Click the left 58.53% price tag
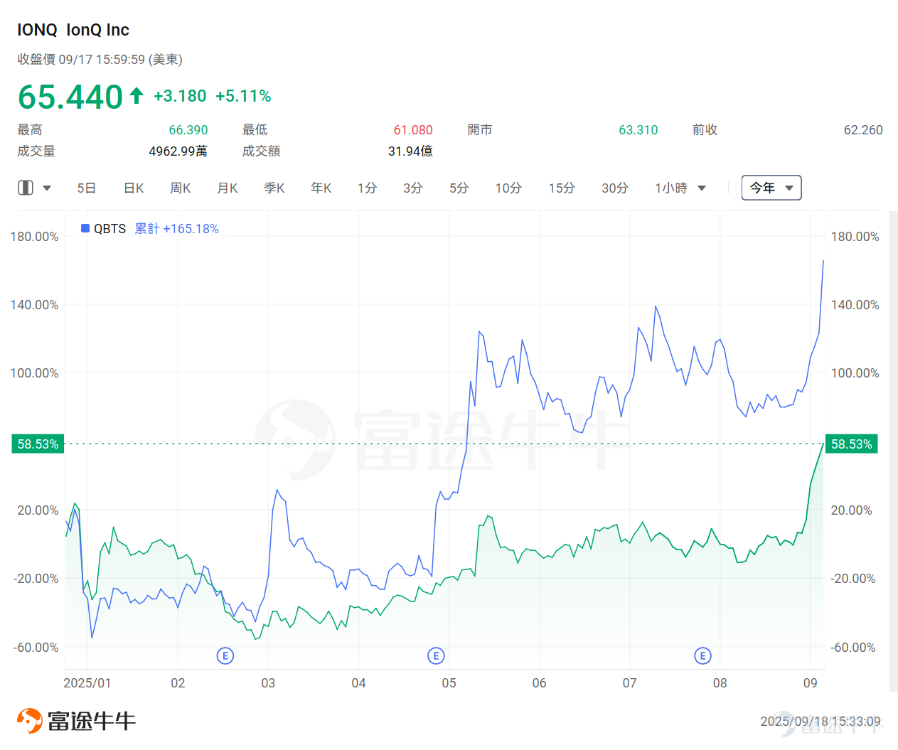Screen dimensions: 898x750 pyautogui.click(x=38, y=444)
